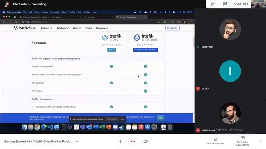The image size is (266, 149).
Task: Click the 'API Gateway' feature row text
Action: click(x=38, y=83)
